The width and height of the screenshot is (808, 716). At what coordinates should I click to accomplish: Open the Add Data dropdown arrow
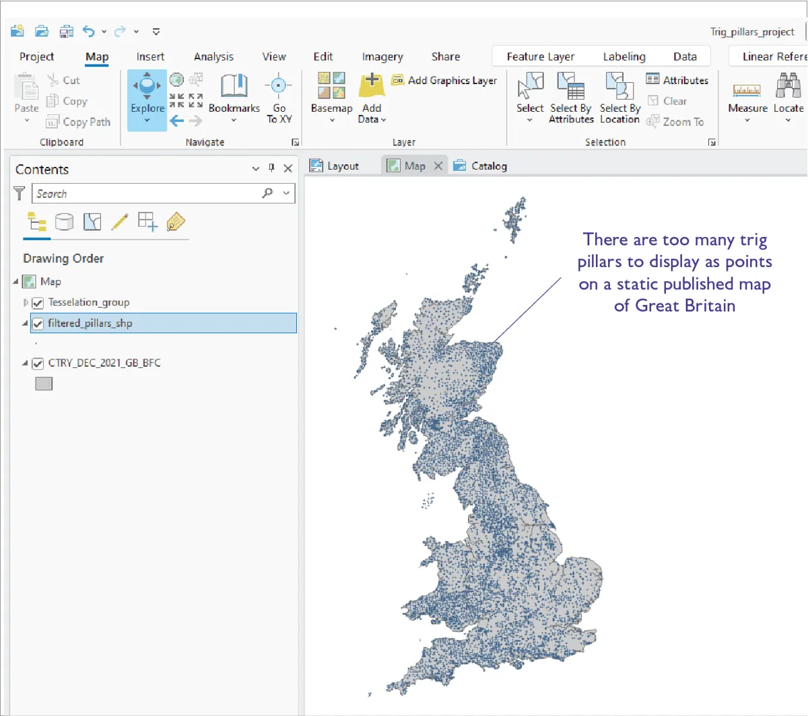tap(383, 120)
